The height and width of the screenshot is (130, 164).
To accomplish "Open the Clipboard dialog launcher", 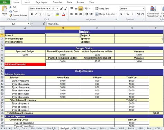I will pyautogui.click(x=27, y=19).
